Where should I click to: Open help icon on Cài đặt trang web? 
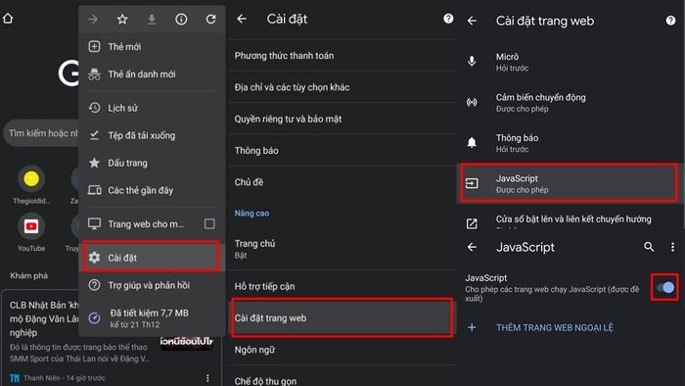tap(670, 21)
